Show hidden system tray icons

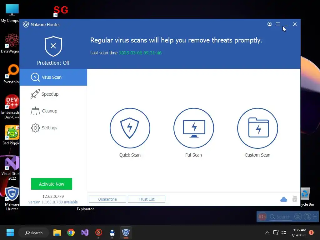pos(267,232)
